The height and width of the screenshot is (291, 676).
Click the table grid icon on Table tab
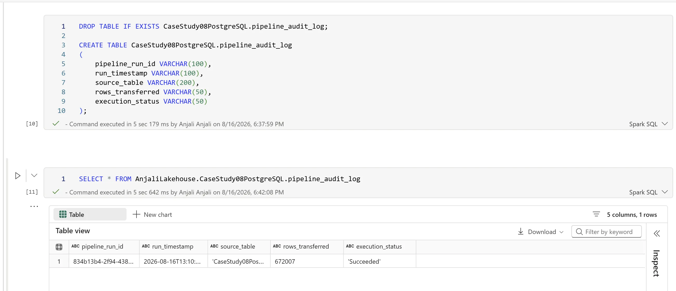click(x=63, y=214)
